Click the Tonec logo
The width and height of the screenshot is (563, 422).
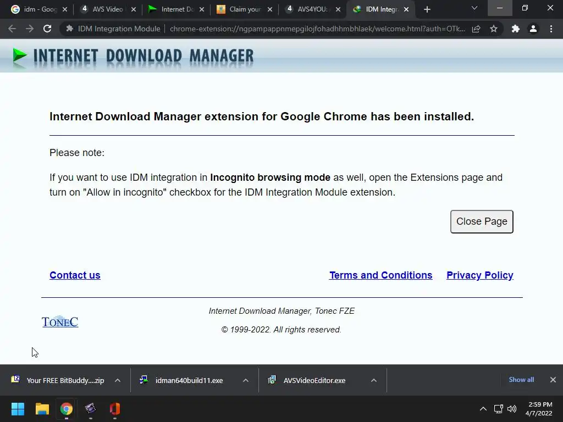60,321
